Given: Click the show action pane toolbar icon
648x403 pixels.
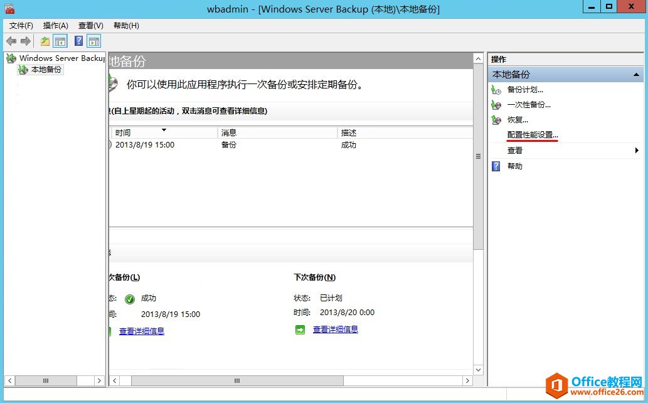Looking at the screenshot, I should [94, 41].
